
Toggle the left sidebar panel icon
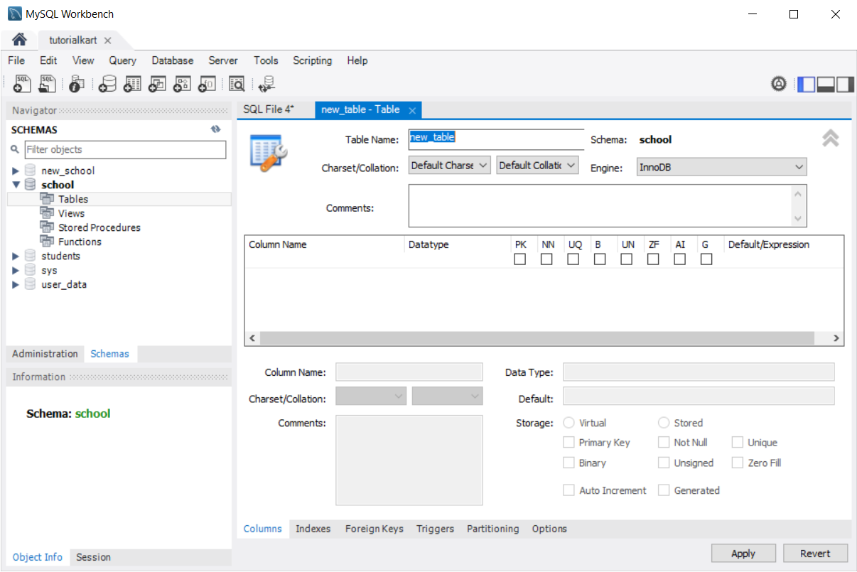coord(806,84)
